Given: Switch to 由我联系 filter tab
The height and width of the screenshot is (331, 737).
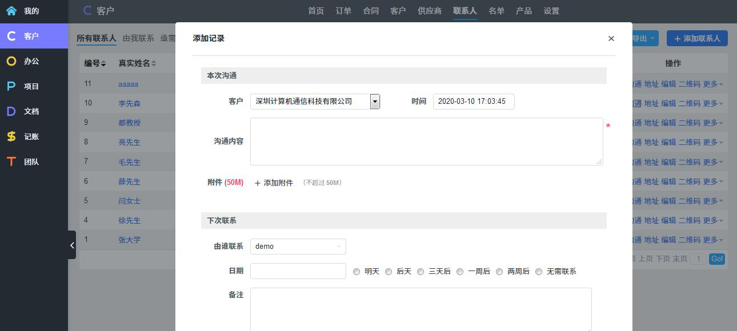Looking at the screenshot, I should [138, 38].
